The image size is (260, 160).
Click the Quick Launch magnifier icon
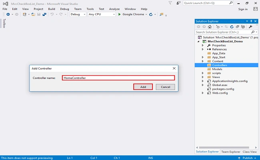tap(231, 3)
